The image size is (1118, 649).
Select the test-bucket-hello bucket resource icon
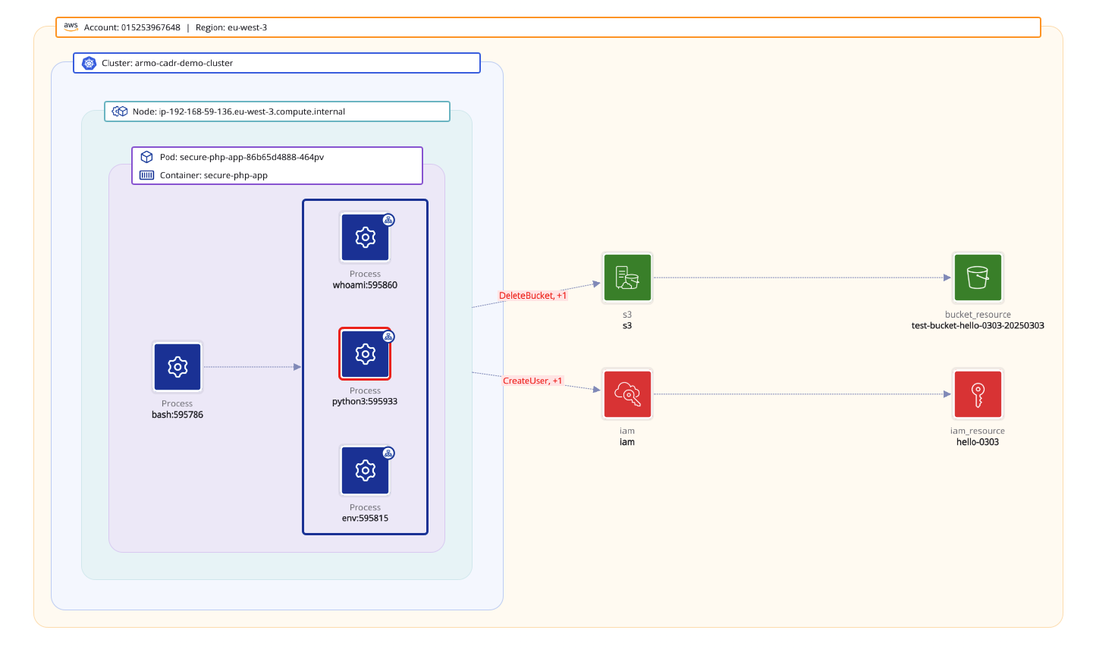point(978,278)
